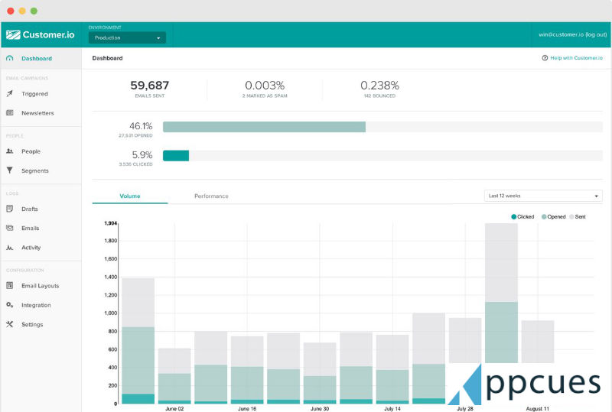Image resolution: width=612 pixels, height=412 pixels.
Task: Click the Emails envelope icon
Action: tap(10, 228)
